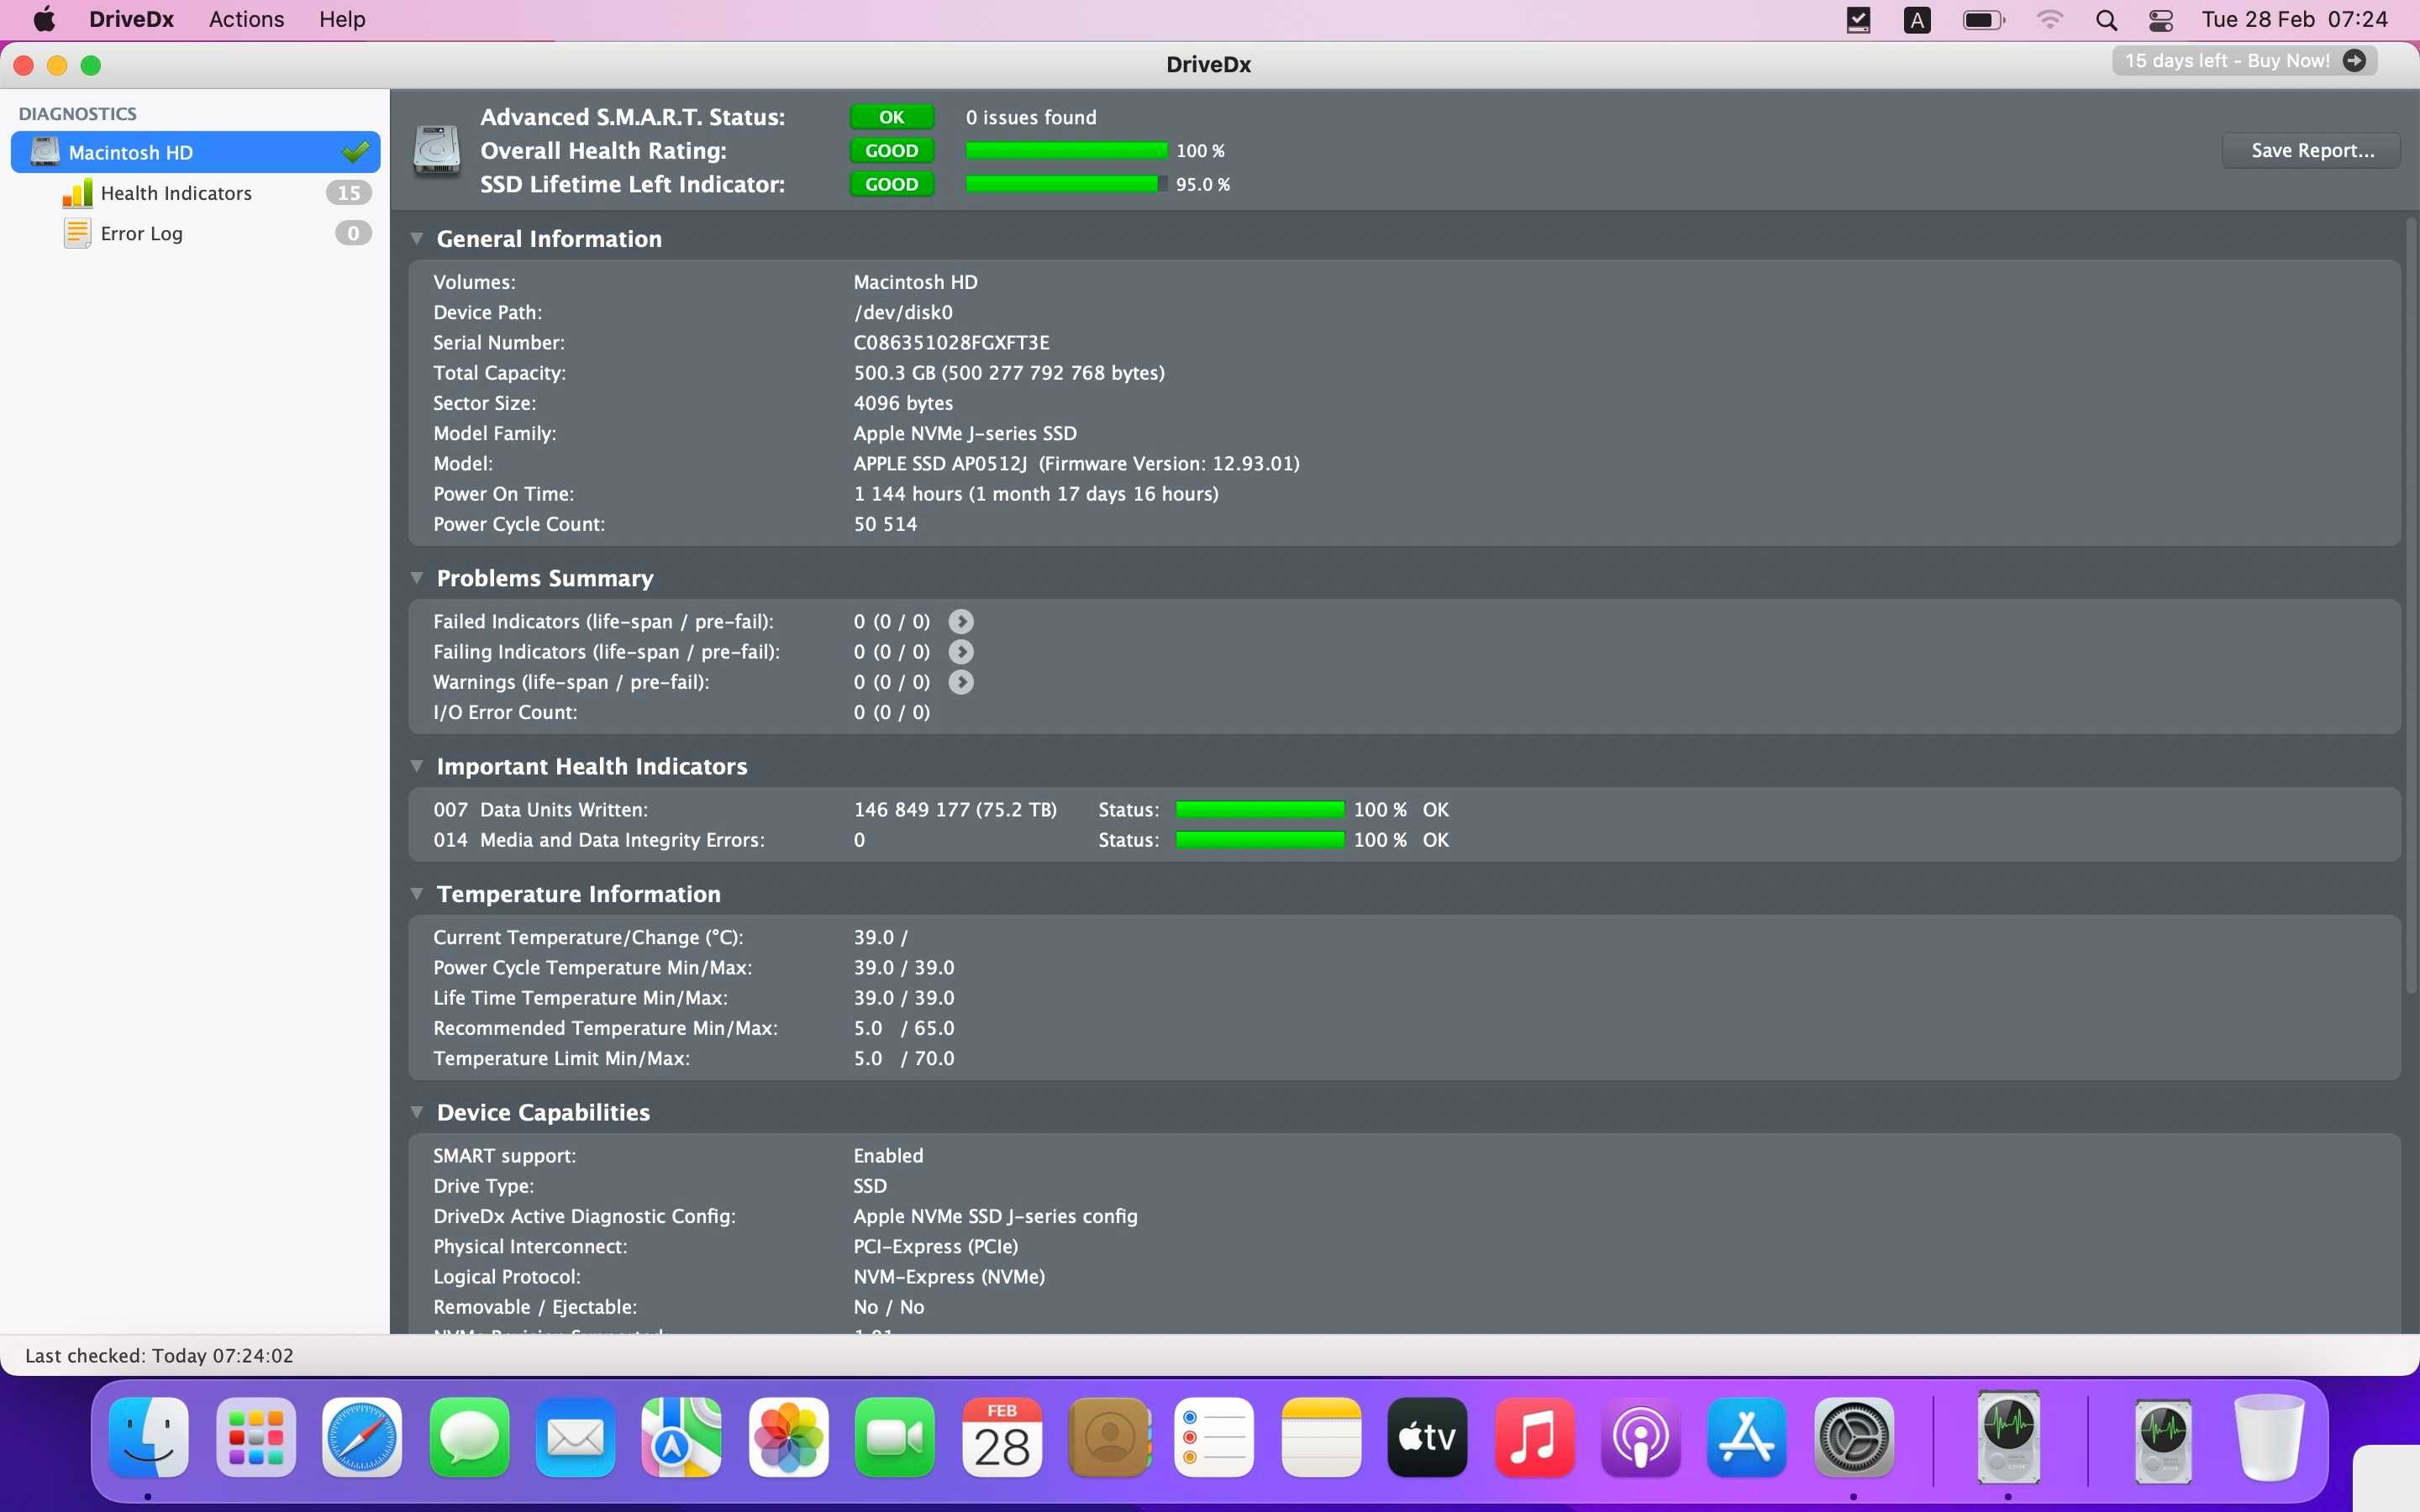
Task: Open Finder from the Dock
Action: click(148, 1437)
